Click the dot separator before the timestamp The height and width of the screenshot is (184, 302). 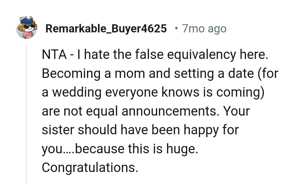[x=175, y=28]
